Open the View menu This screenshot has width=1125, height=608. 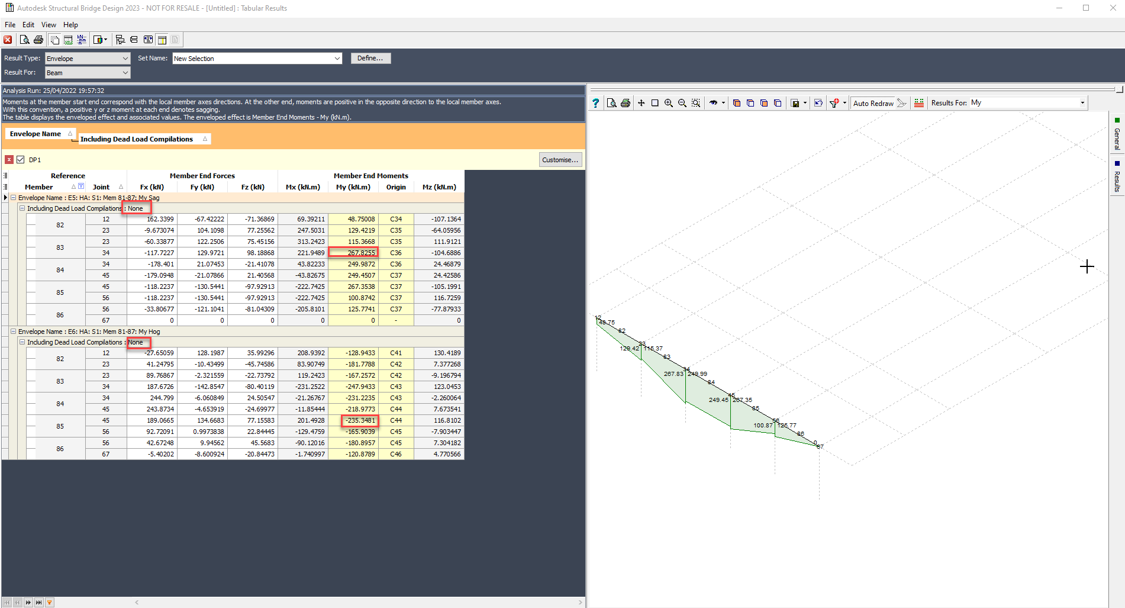click(49, 24)
